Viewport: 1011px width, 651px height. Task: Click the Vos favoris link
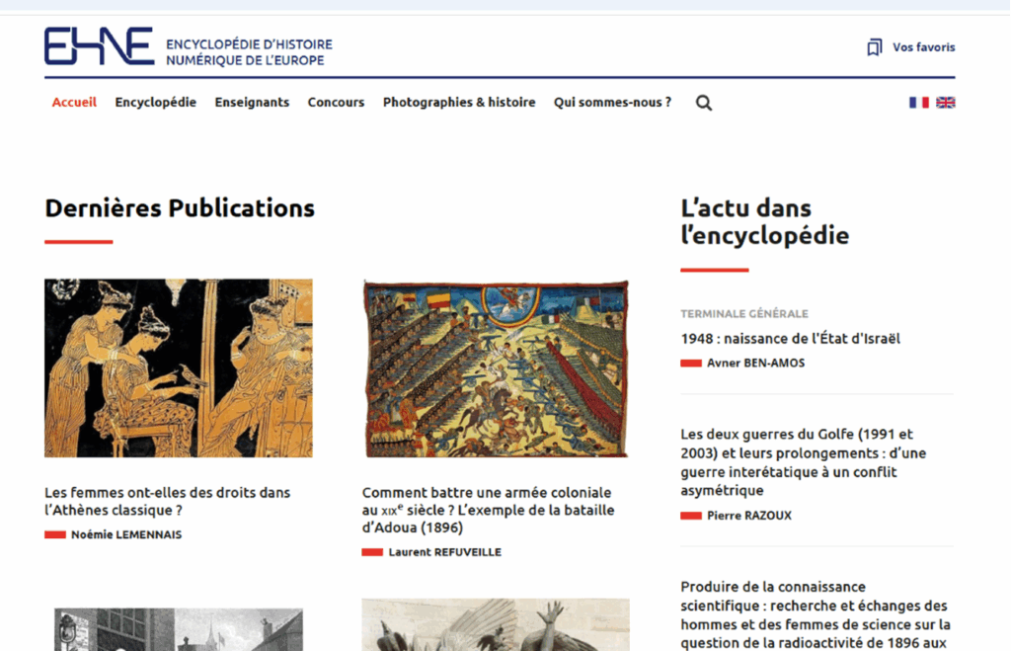click(923, 47)
